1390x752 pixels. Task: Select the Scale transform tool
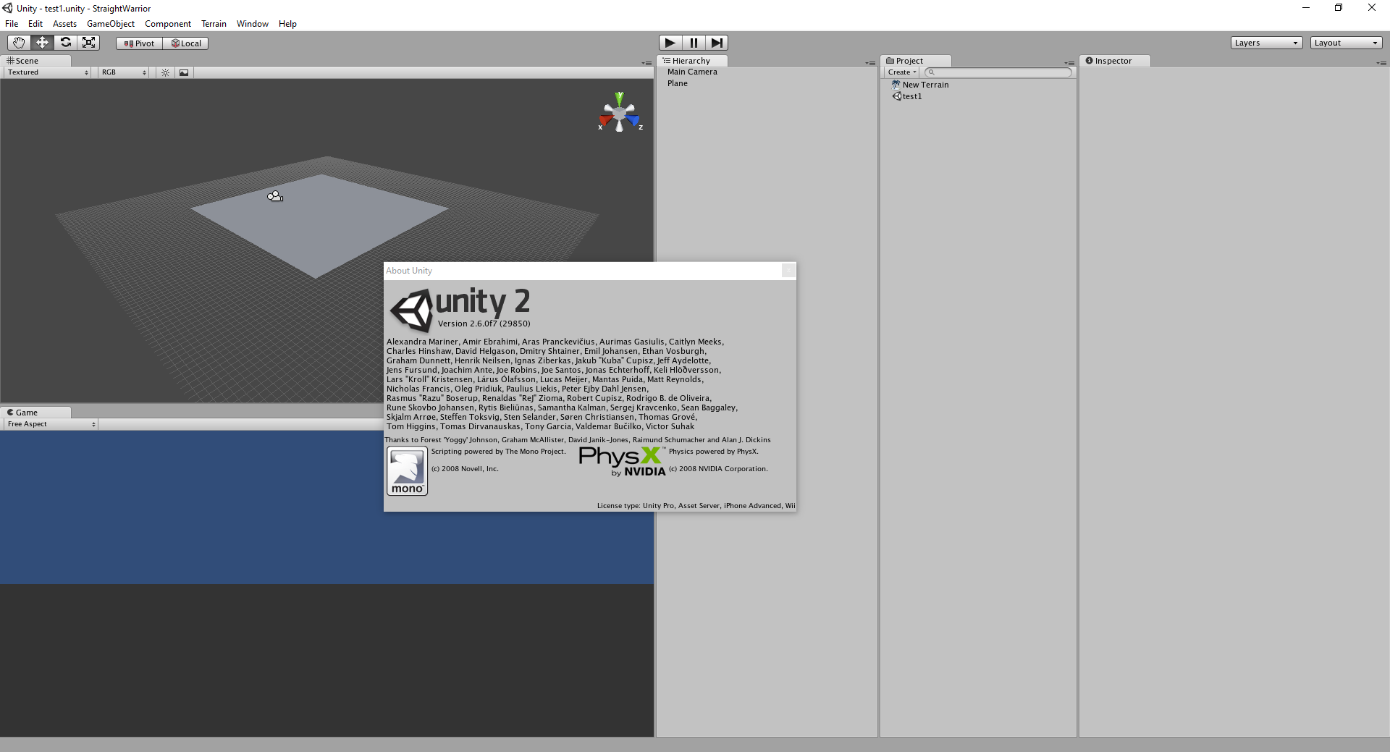coord(88,43)
